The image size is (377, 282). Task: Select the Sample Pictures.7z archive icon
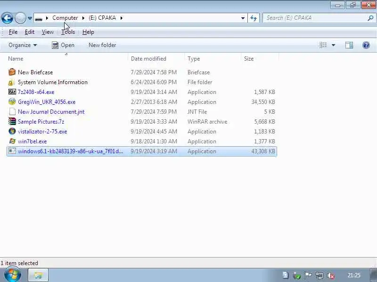[12, 121]
